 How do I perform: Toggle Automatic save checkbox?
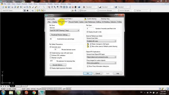point(50,47)
